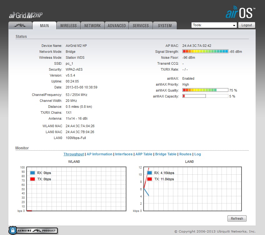Click the Wireless Mode value 'Station WDS'
The height and width of the screenshot is (235, 265).
(x=75, y=57)
